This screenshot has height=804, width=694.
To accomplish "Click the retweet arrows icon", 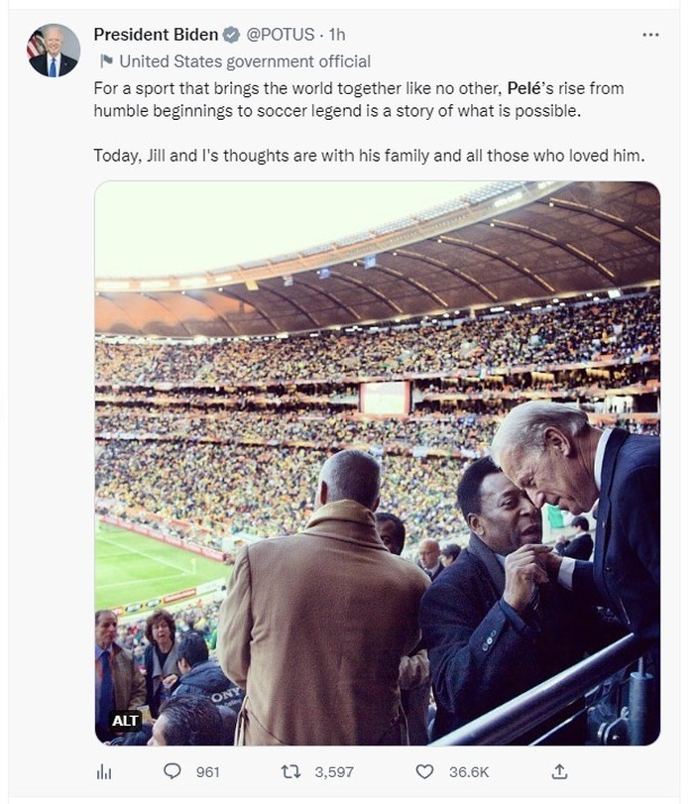I will [x=291, y=771].
